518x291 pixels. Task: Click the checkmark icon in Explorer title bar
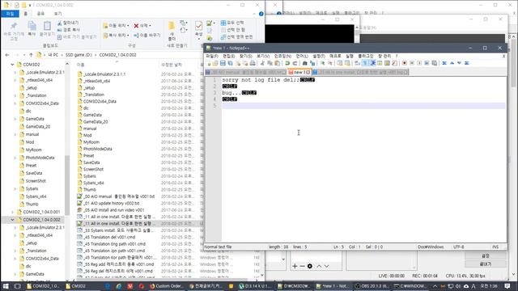(x=16, y=6)
